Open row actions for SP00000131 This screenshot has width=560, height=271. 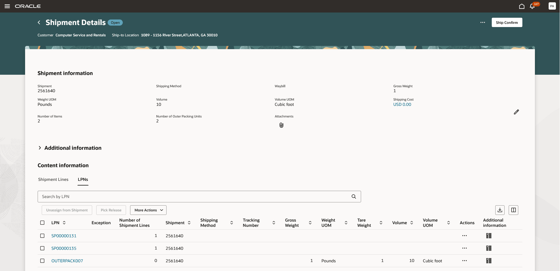(465, 236)
